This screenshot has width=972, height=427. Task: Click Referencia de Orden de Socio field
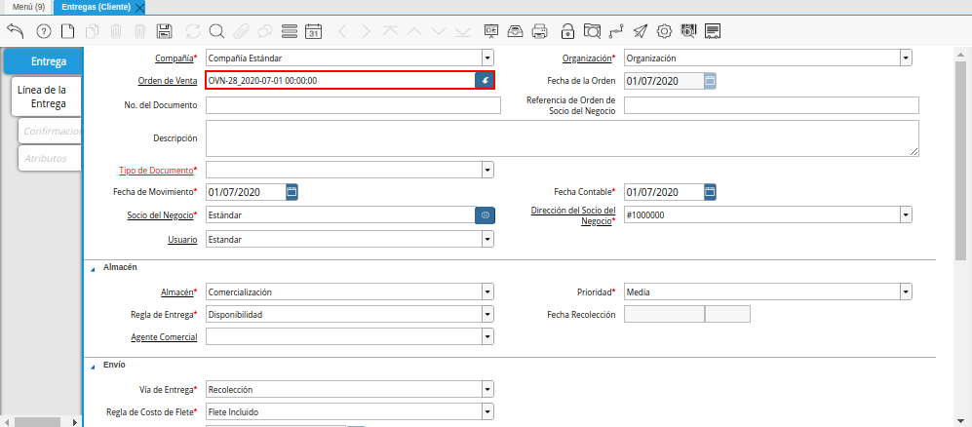click(771, 105)
